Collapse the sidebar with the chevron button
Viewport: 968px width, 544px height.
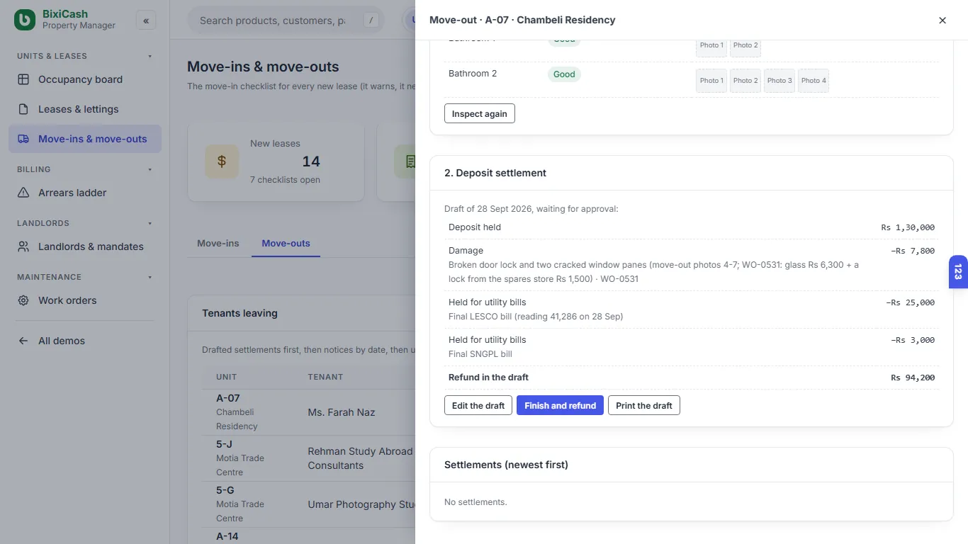tap(146, 21)
